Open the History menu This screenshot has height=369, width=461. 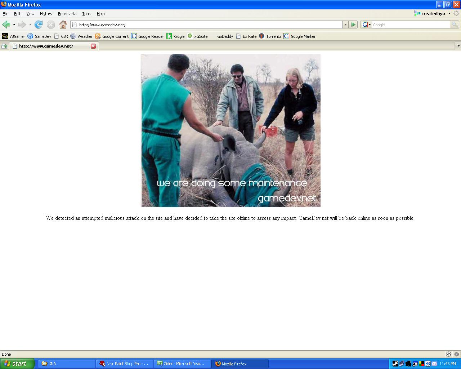[x=46, y=14]
